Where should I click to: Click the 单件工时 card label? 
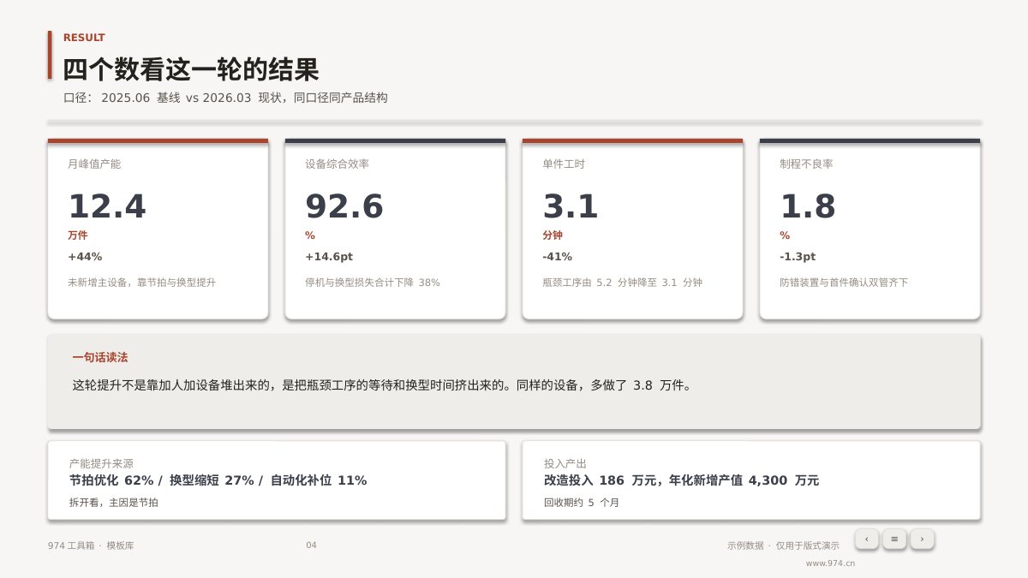pos(564,164)
